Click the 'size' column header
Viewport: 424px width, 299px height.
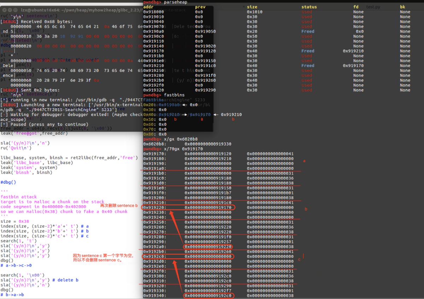tap(252, 7)
